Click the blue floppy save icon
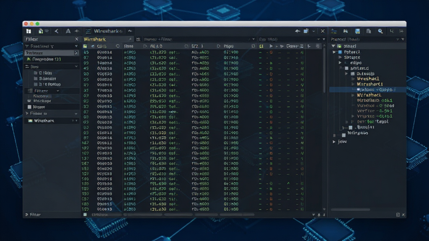Screen dimensions: 429x241 point(357,31)
